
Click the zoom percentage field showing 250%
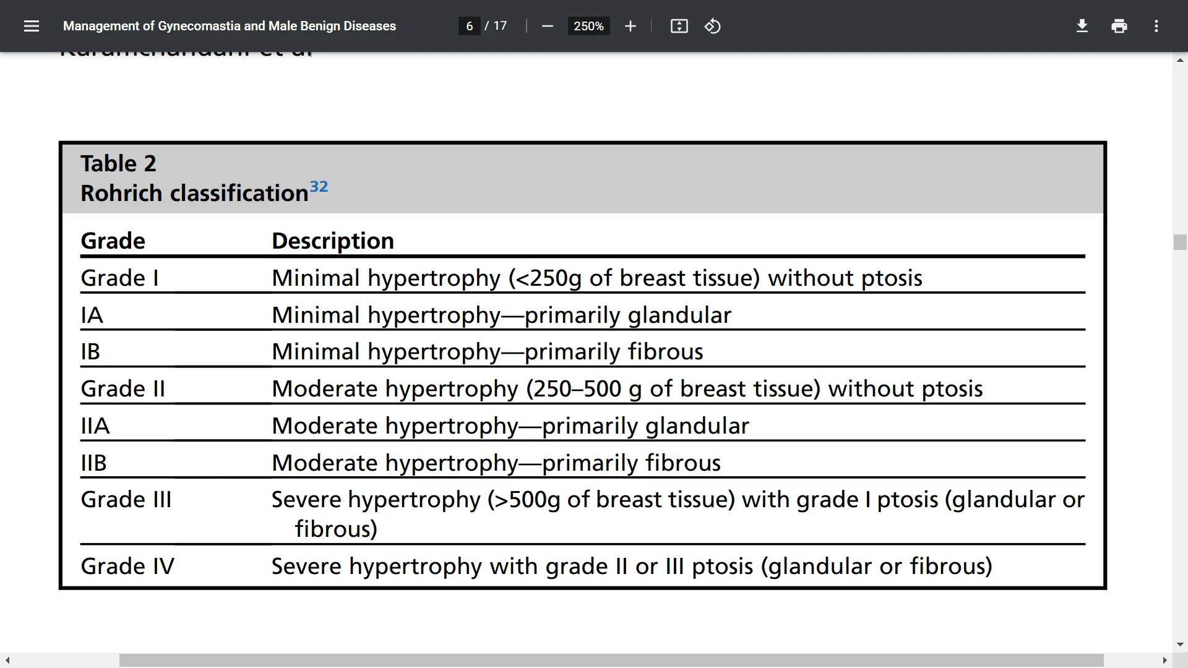(x=588, y=26)
